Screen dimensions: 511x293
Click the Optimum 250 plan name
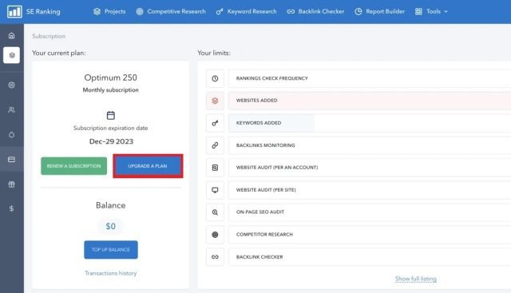[x=110, y=77]
